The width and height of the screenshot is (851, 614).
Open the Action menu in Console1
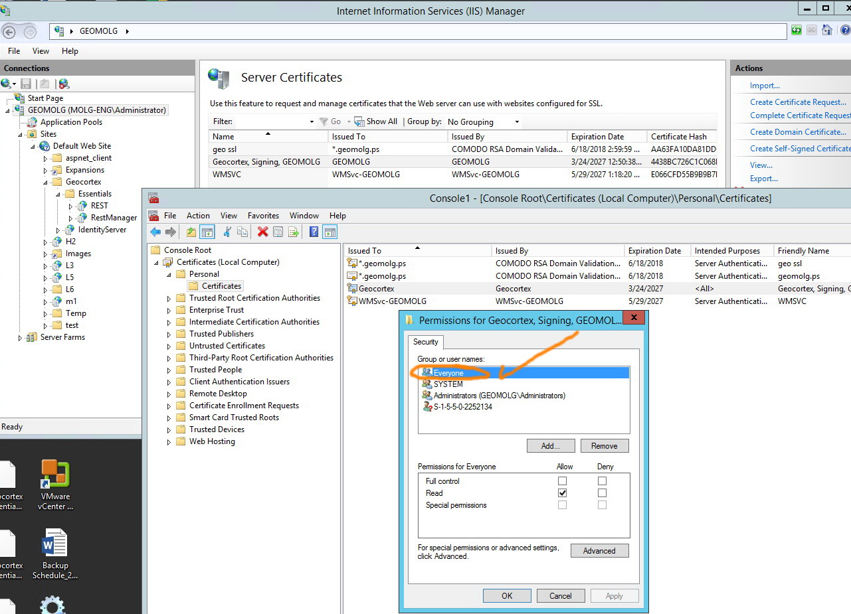click(x=198, y=216)
